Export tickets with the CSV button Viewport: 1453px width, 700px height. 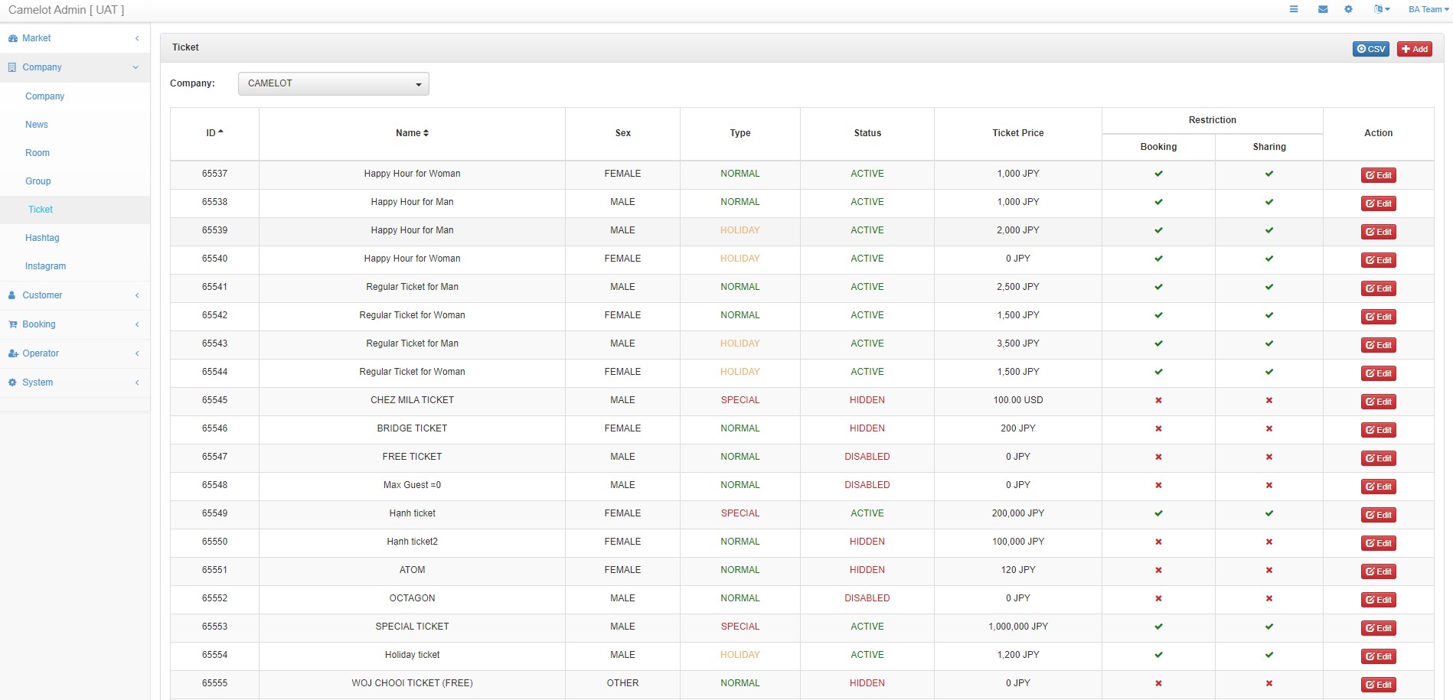click(x=1370, y=49)
